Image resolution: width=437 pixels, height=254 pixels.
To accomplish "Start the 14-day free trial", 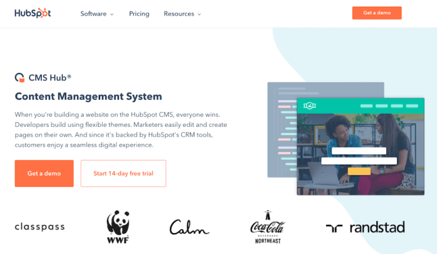I will 123,173.
